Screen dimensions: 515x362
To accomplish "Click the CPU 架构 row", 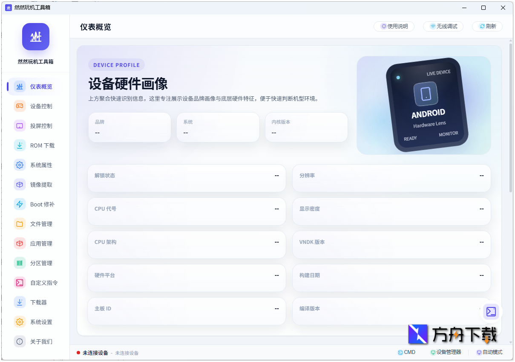I will [187, 245].
